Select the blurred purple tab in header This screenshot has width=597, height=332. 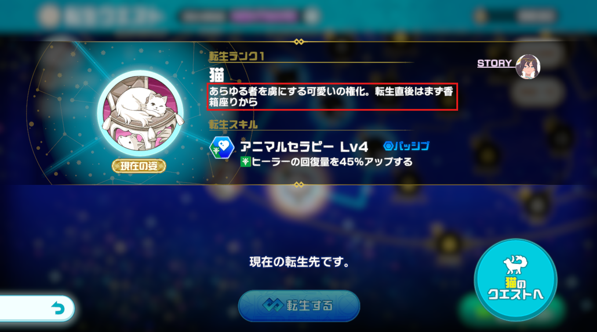point(263,17)
